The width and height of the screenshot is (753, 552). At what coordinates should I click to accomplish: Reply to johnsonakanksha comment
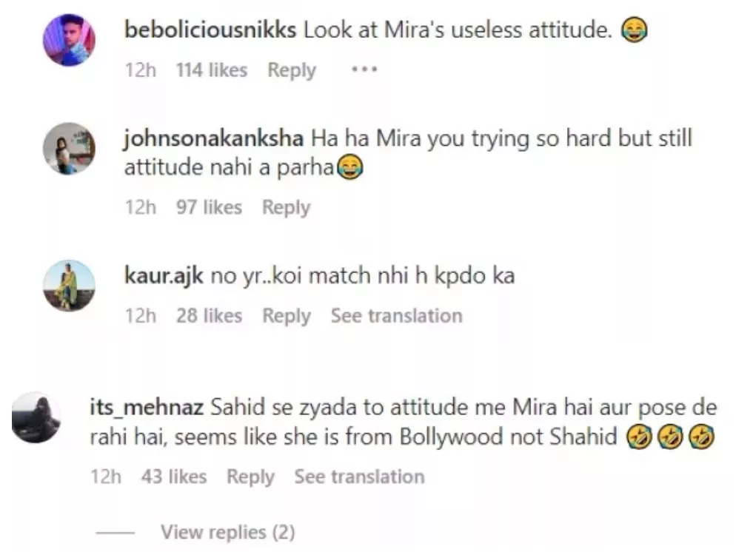tap(286, 208)
